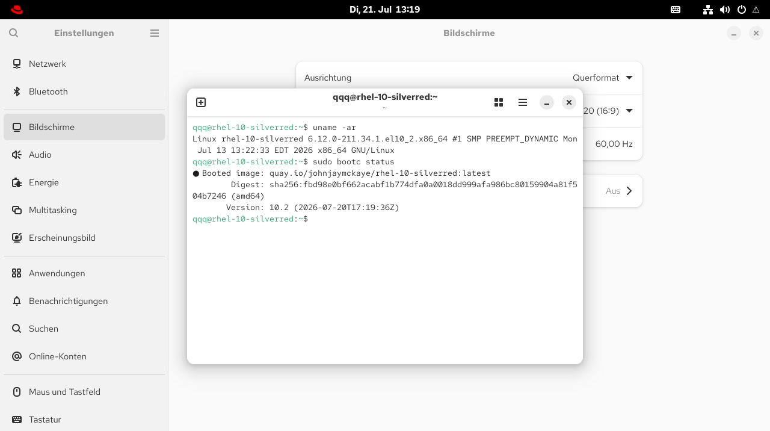Go to Bluetooth settings panel
Screen dimensions: 770x431
(x=84, y=91)
